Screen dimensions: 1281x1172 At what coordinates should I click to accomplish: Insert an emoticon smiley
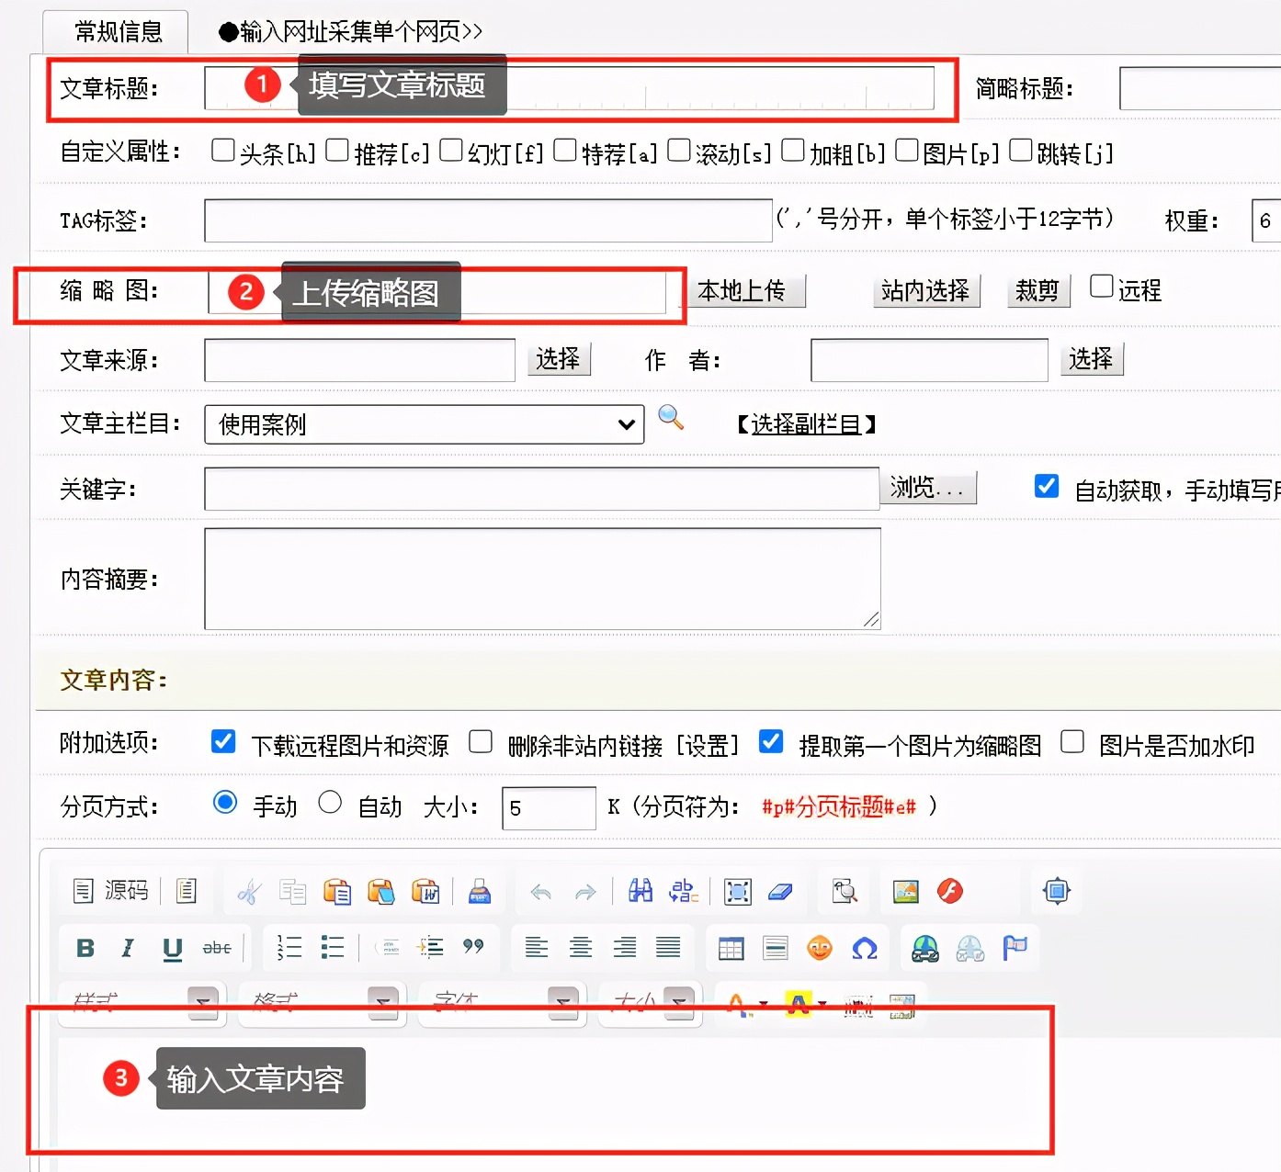pyautogui.click(x=820, y=947)
